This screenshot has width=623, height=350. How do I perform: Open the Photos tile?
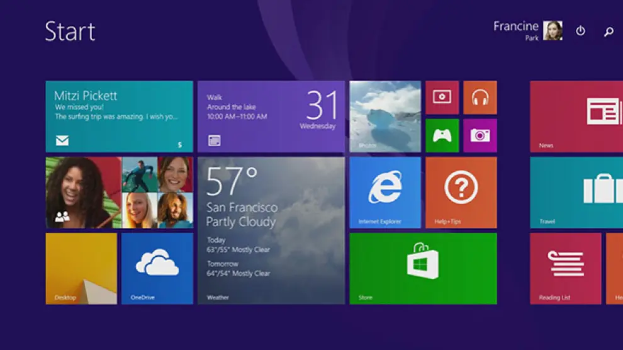(x=385, y=116)
